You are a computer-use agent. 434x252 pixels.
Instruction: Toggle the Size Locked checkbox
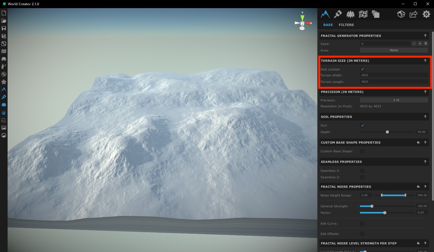(362, 69)
